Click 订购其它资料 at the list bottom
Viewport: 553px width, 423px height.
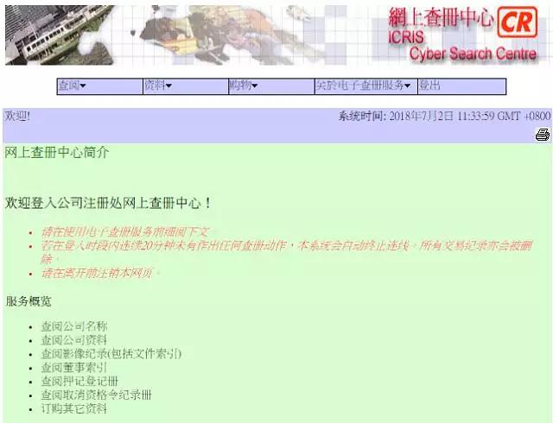click(x=74, y=409)
